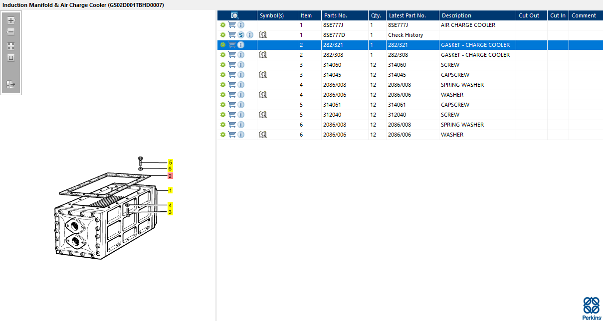
Task: Show info for screw 314060
Action: pos(241,65)
